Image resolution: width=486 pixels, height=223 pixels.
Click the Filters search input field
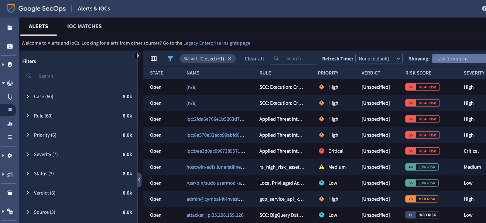pyautogui.click(x=78, y=76)
